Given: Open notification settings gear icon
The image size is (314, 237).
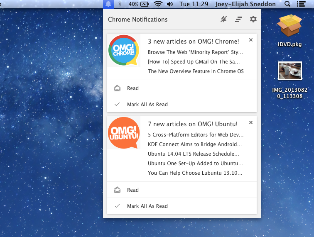Looking at the screenshot, I should point(253,20).
